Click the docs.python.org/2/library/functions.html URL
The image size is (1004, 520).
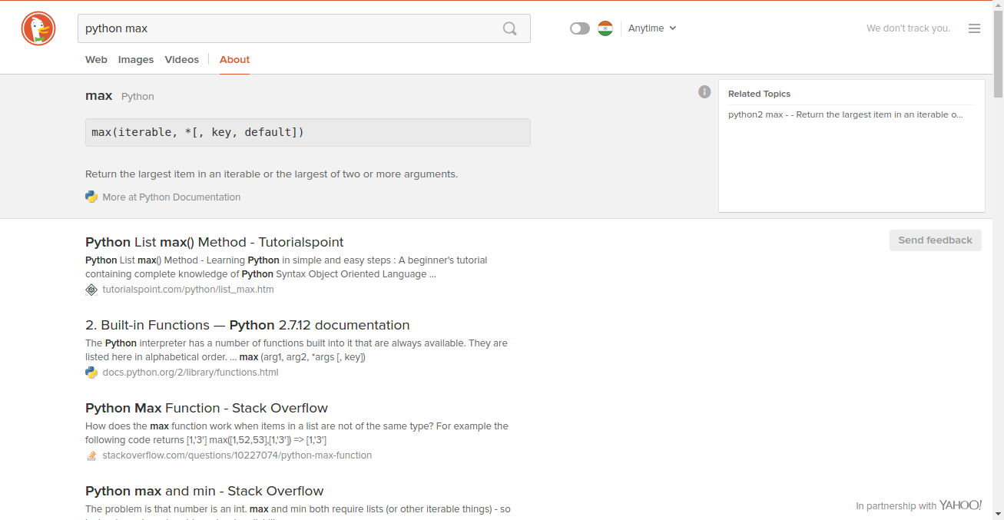pyautogui.click(x=191, y=373)
